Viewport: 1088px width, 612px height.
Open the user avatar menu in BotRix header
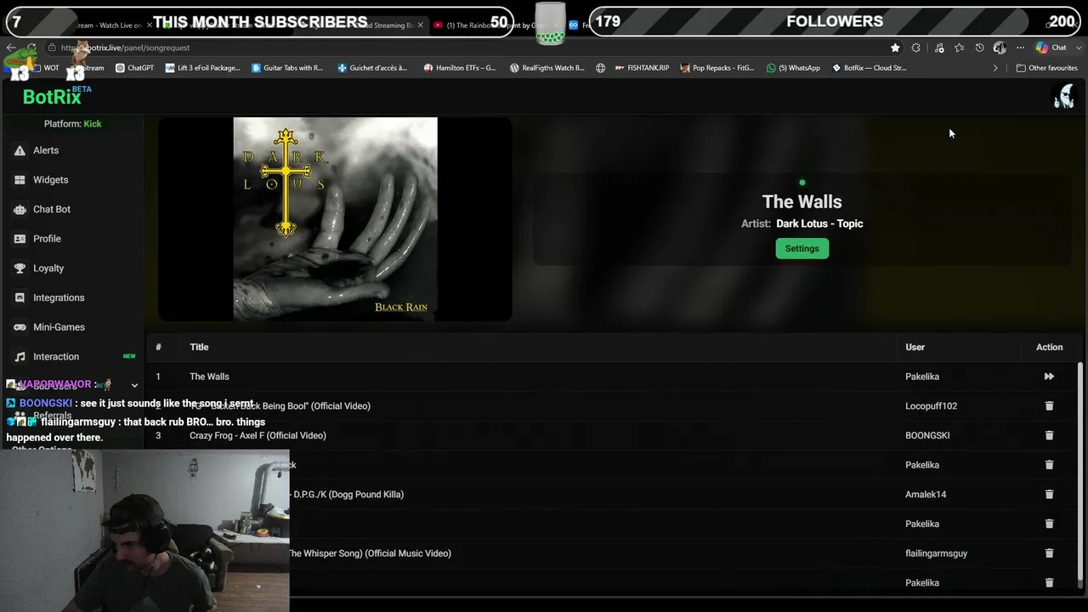[1063, 96]
